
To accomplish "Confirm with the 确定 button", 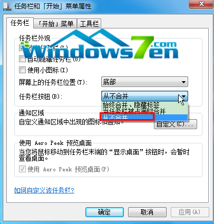I will 104,212.
